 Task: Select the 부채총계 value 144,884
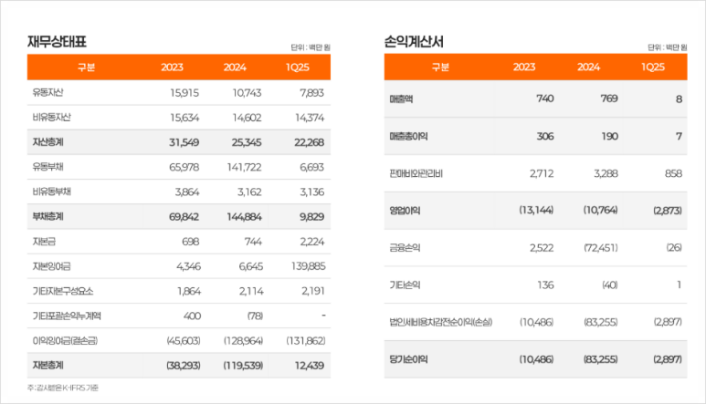click(245, 217)
